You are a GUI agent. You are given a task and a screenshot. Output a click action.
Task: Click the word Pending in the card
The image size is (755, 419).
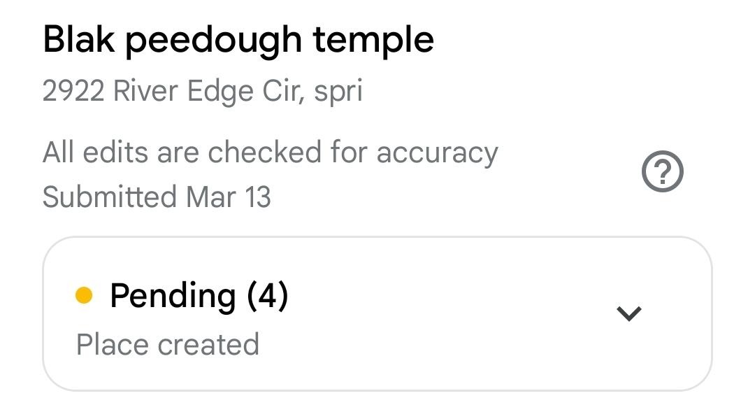click(172, 296)
